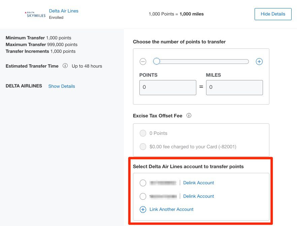Click inside the POINTS input field
This screenshot has height=226, width=297.
click(x=168, y=87)
